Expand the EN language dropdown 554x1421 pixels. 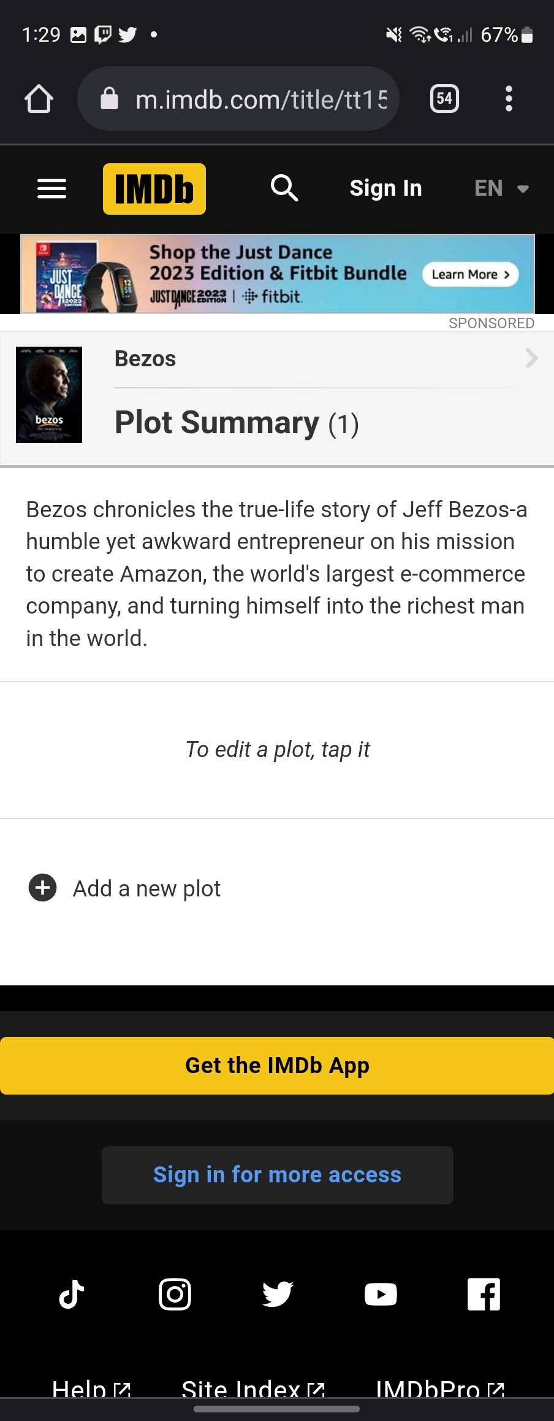(501, 188)
